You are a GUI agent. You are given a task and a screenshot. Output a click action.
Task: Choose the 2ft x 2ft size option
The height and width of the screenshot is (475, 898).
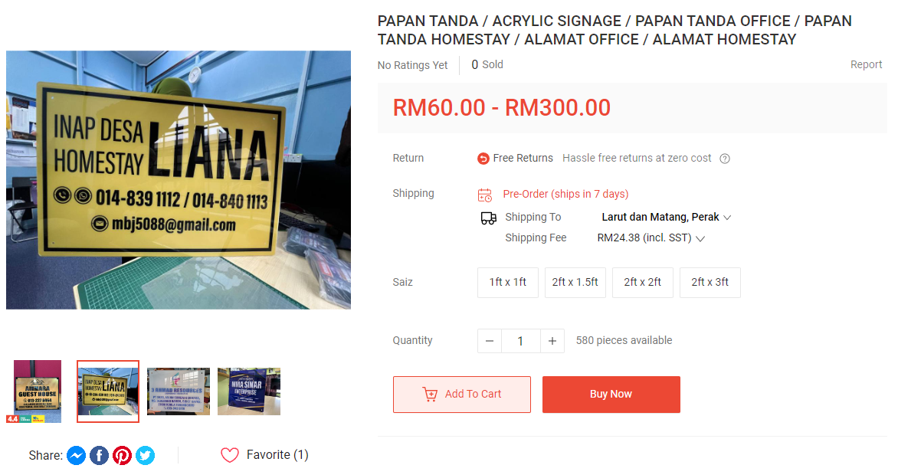(643, 283)
